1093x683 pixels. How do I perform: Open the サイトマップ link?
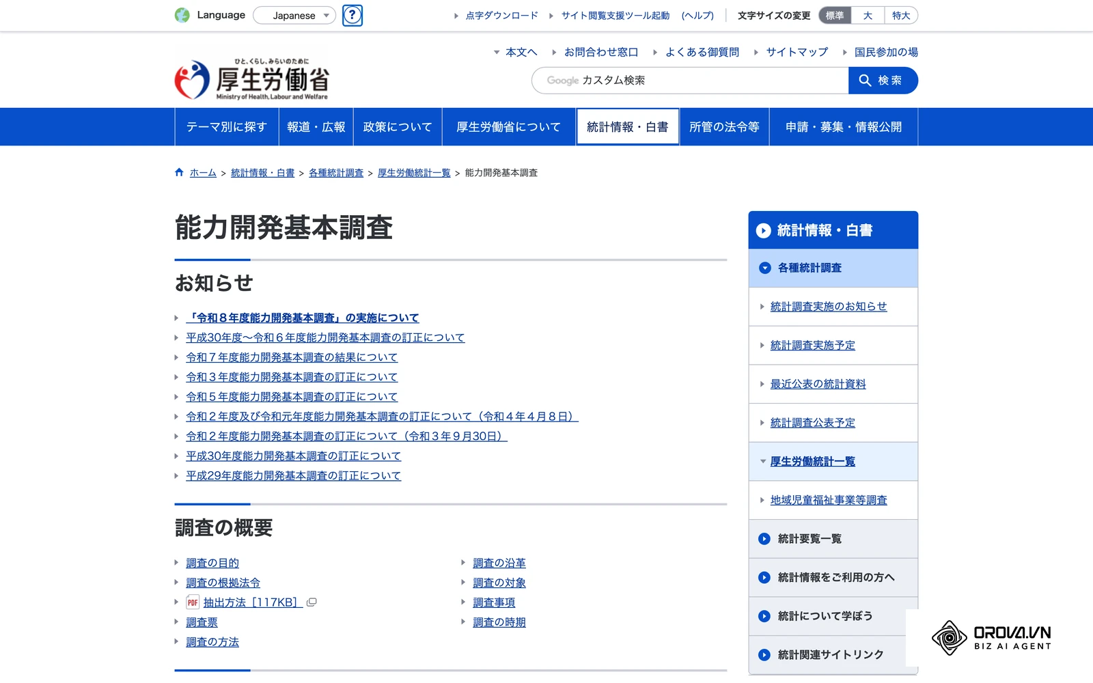tap(797, 52)
